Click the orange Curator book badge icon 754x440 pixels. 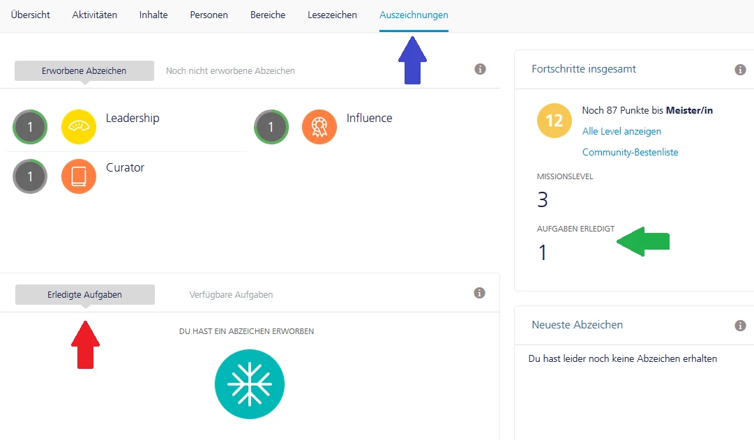coord(79,176)
